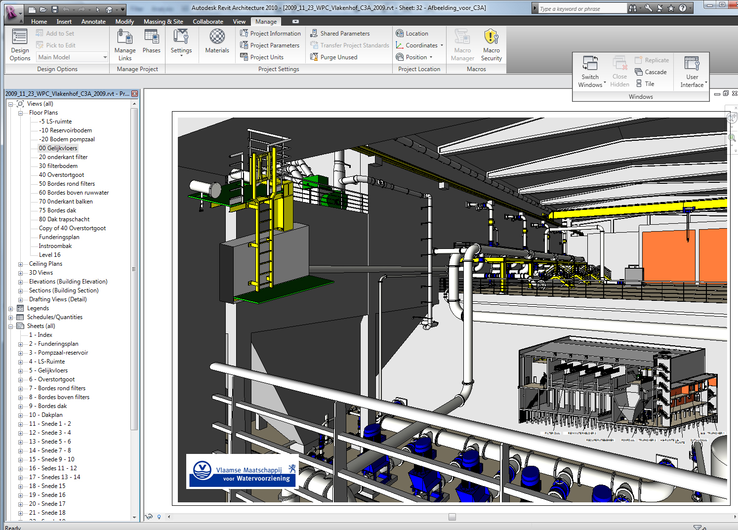Click the Help question mark icon
The width and height of the screenshot is (738, 530).
(682, 8)
